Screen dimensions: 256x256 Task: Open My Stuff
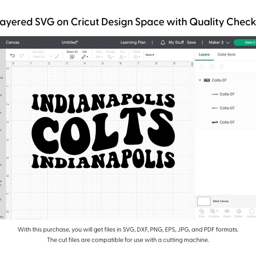coord(176,42)
